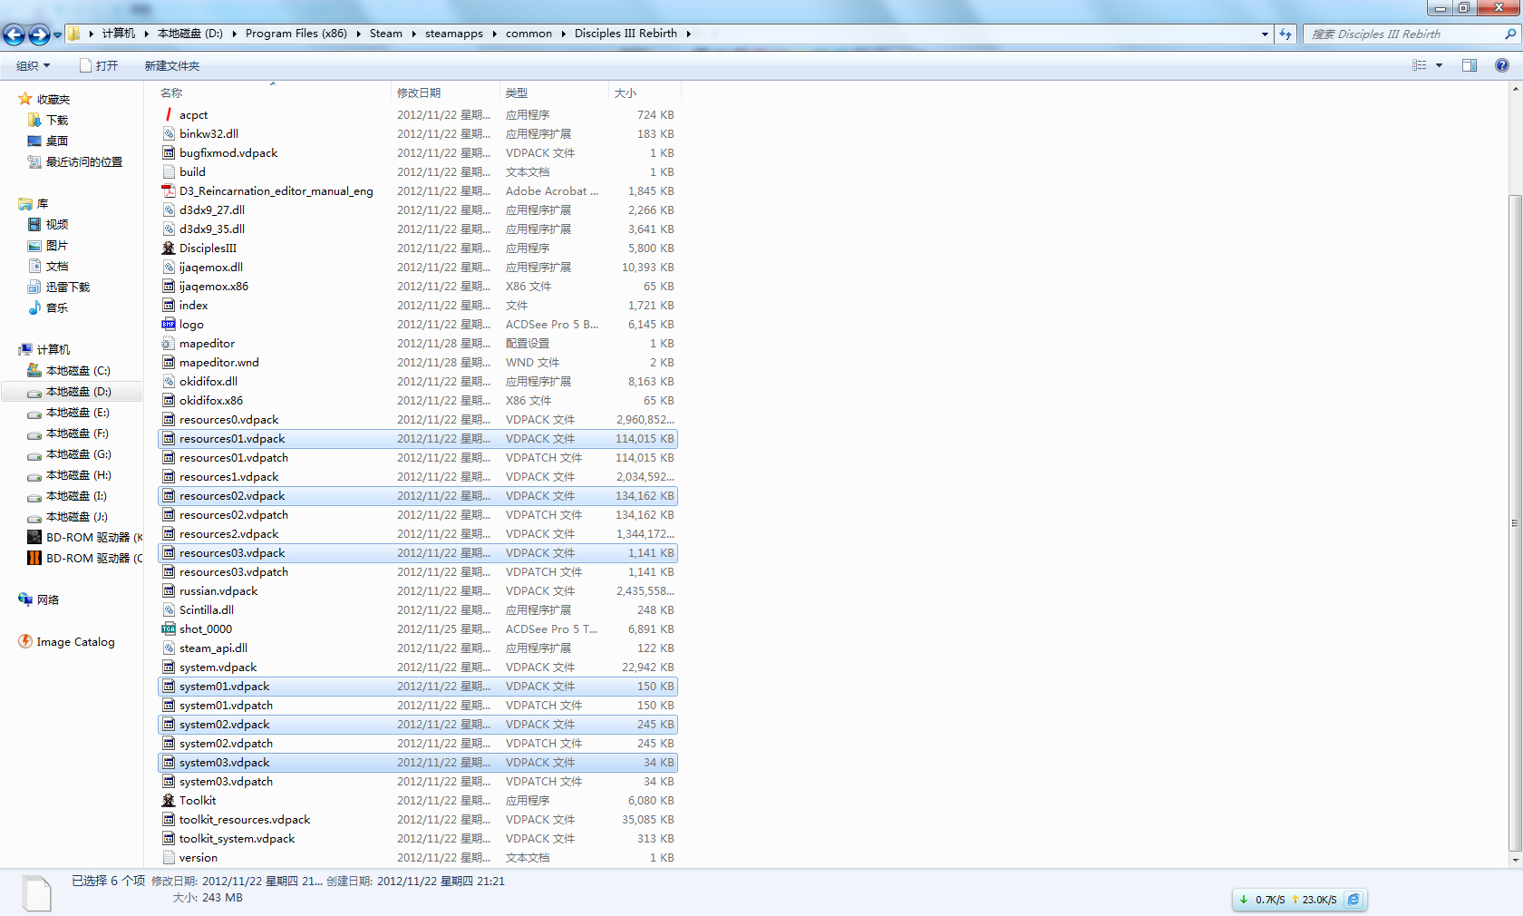This screenshot has width=1523, height=916.
Task: Select the file bugfixmod.vdpack
Action: (418, 153)
